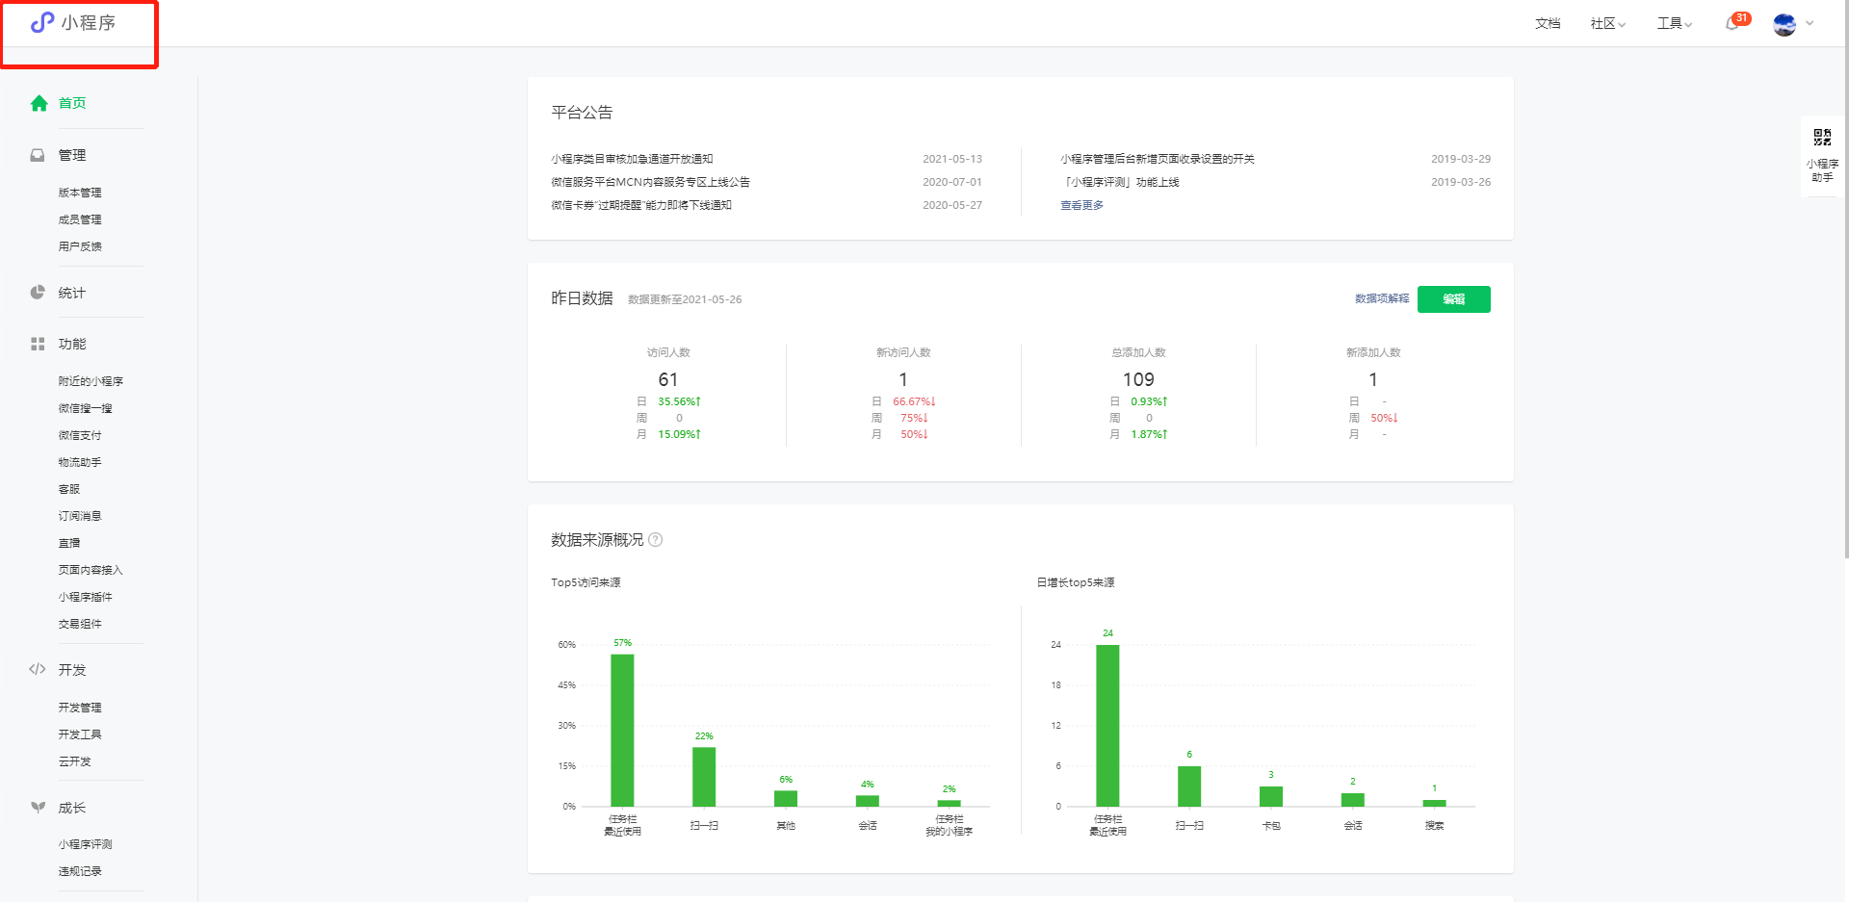Open the 数据项解释 link
1849x902 pixels.
(x=1381, y=299)
